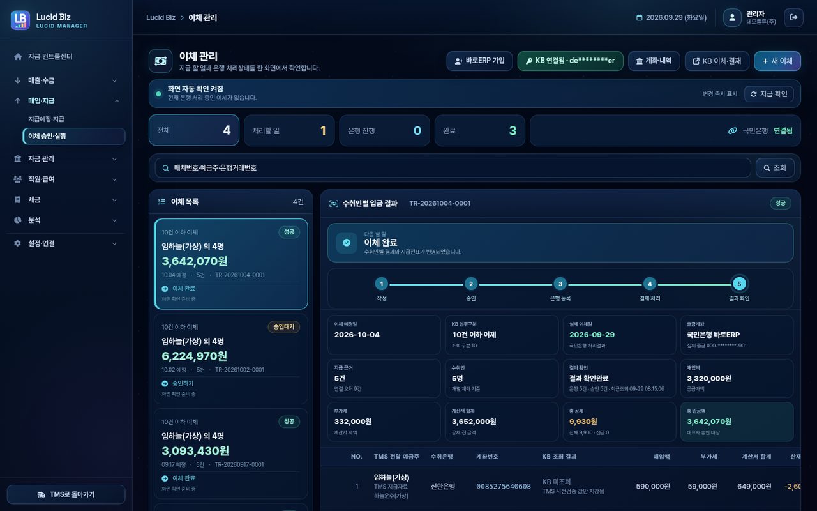This screenshot has height=511, width=817.
Task: Expand the 분석 chevron
Action: (x=114, y=220)
